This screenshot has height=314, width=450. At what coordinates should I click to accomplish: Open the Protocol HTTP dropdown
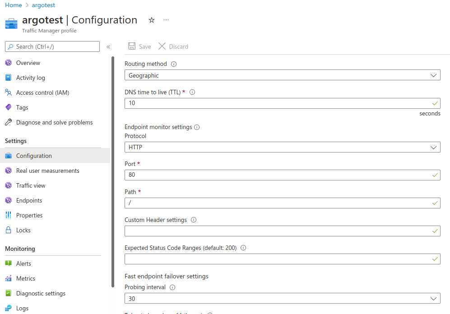pos(282,147)
